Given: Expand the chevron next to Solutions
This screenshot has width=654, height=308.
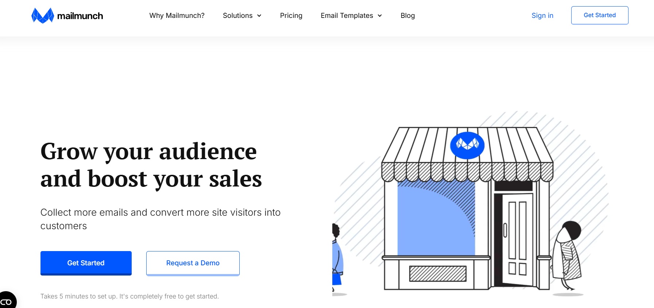Looking at the screenshot, I should (x=259, y=16).
